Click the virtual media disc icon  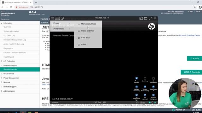click(x=62, y=18)
